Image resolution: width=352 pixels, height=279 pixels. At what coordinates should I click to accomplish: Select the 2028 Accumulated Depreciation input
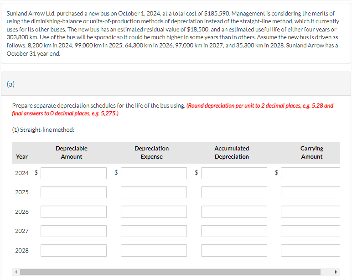(x=234, y=250)
